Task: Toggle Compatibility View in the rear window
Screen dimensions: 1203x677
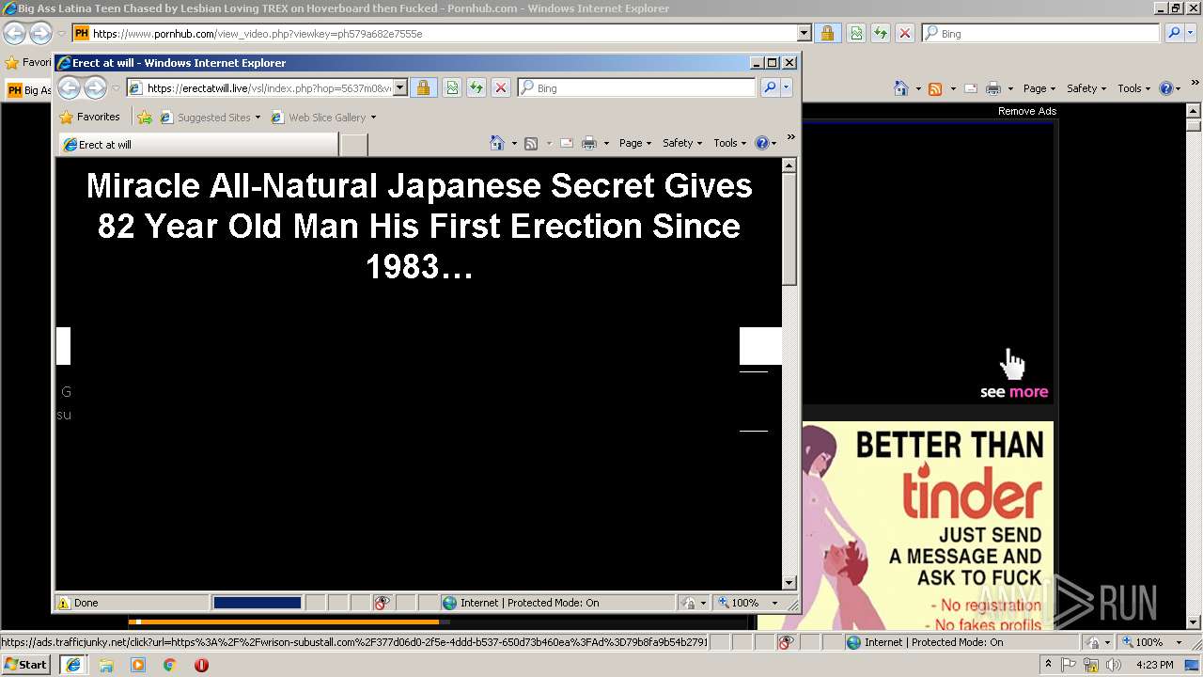Action: tap(856, 33)
